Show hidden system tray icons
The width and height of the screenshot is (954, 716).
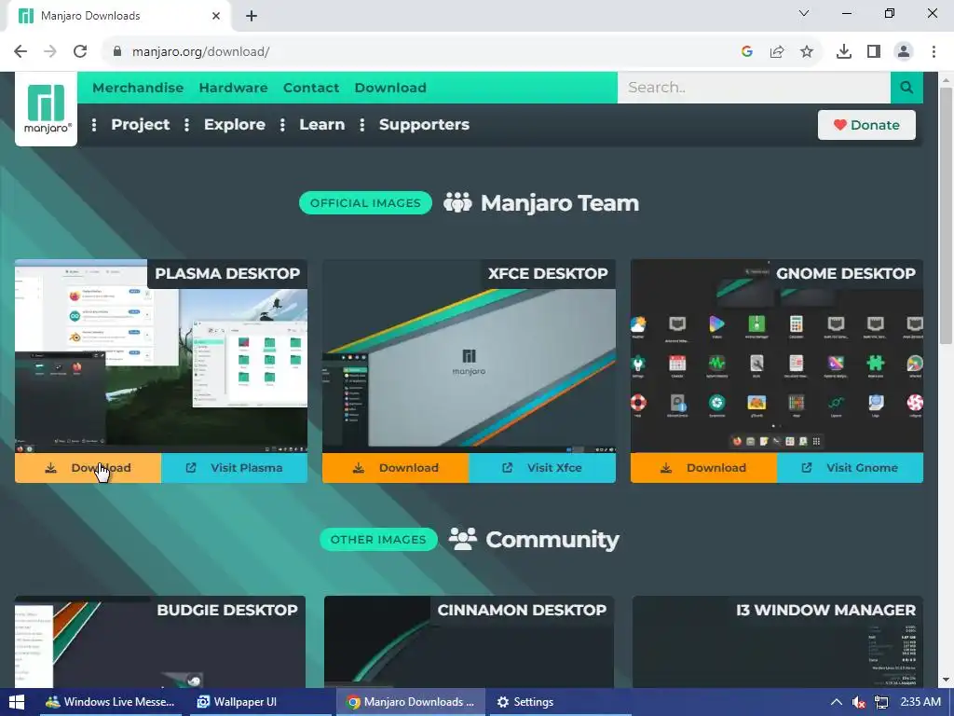click(837, 702)
